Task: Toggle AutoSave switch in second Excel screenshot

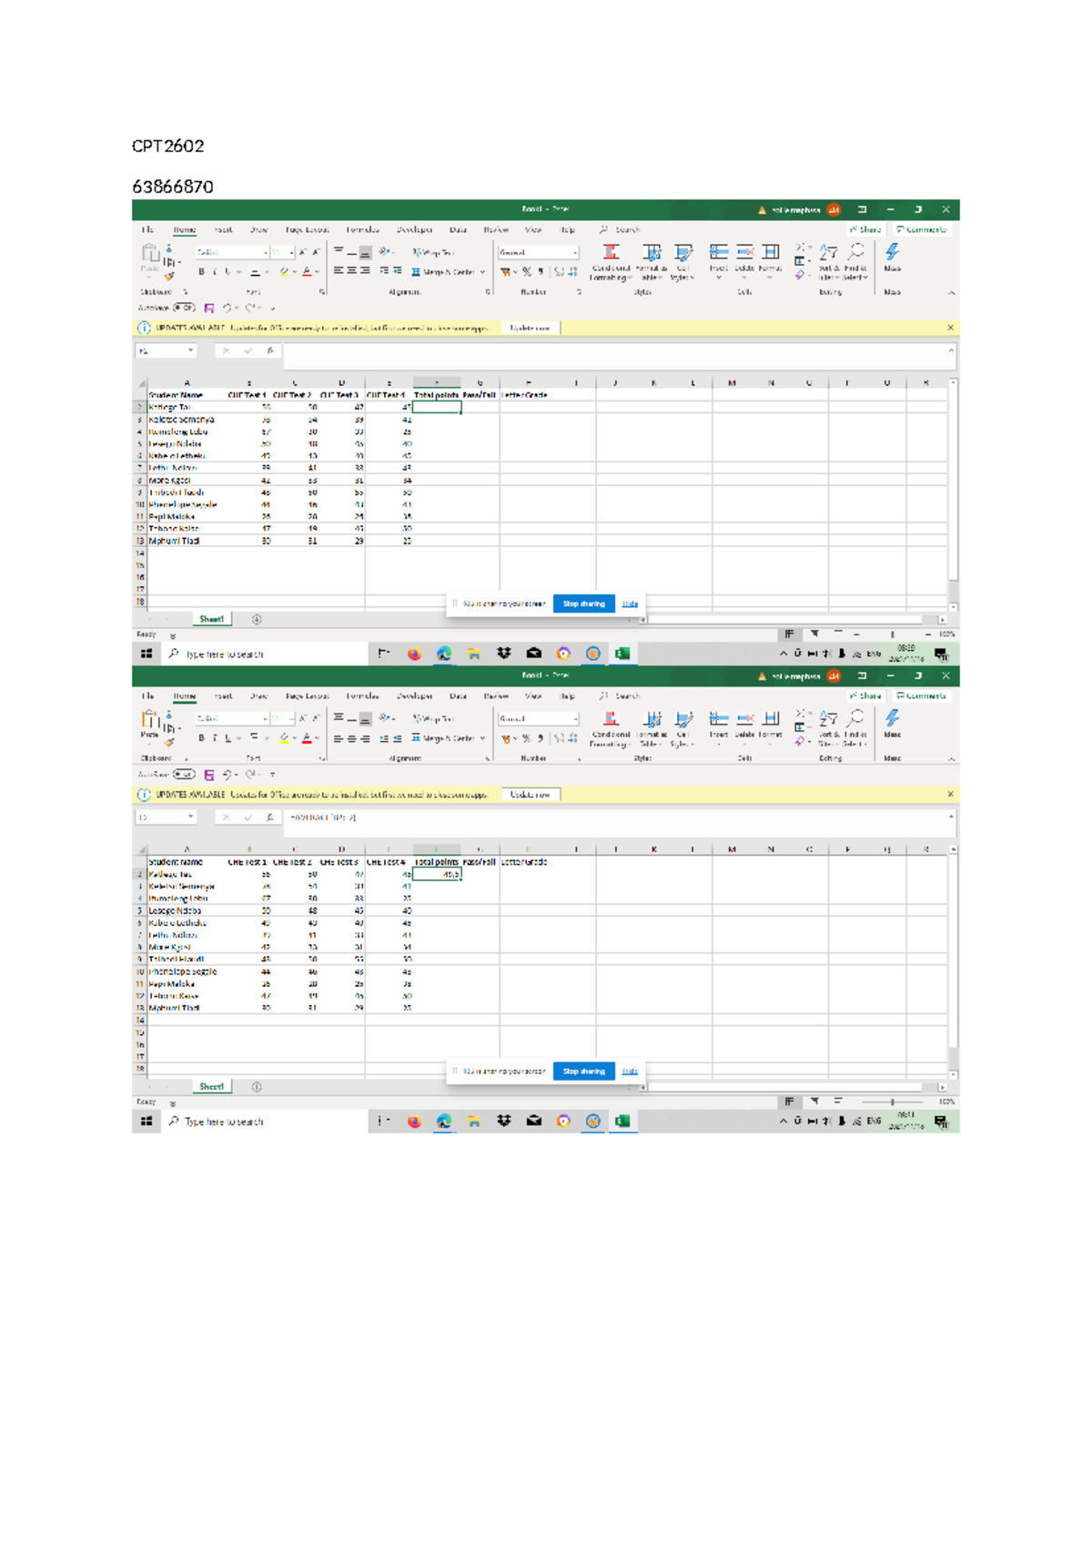Action: [184, 775]
